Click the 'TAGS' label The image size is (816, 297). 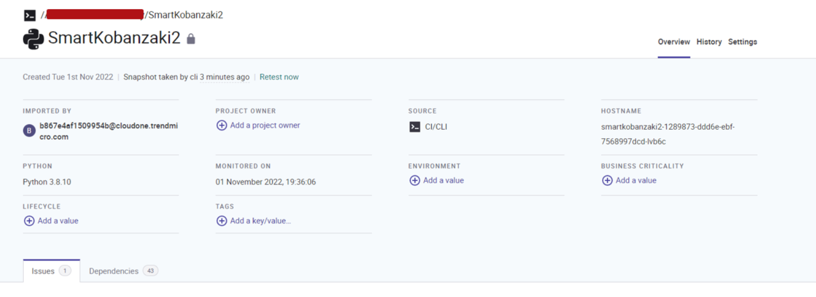pyautogui.click(x=225, y=207)
